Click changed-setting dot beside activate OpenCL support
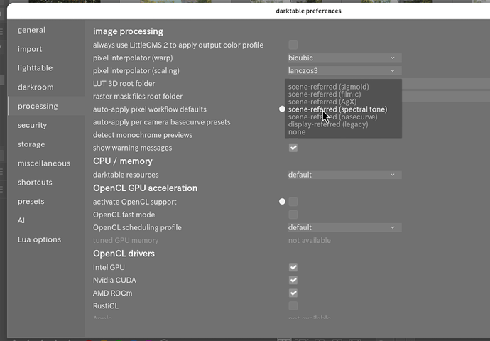Viewport: 490px width, 341px height. coord(282,202)
